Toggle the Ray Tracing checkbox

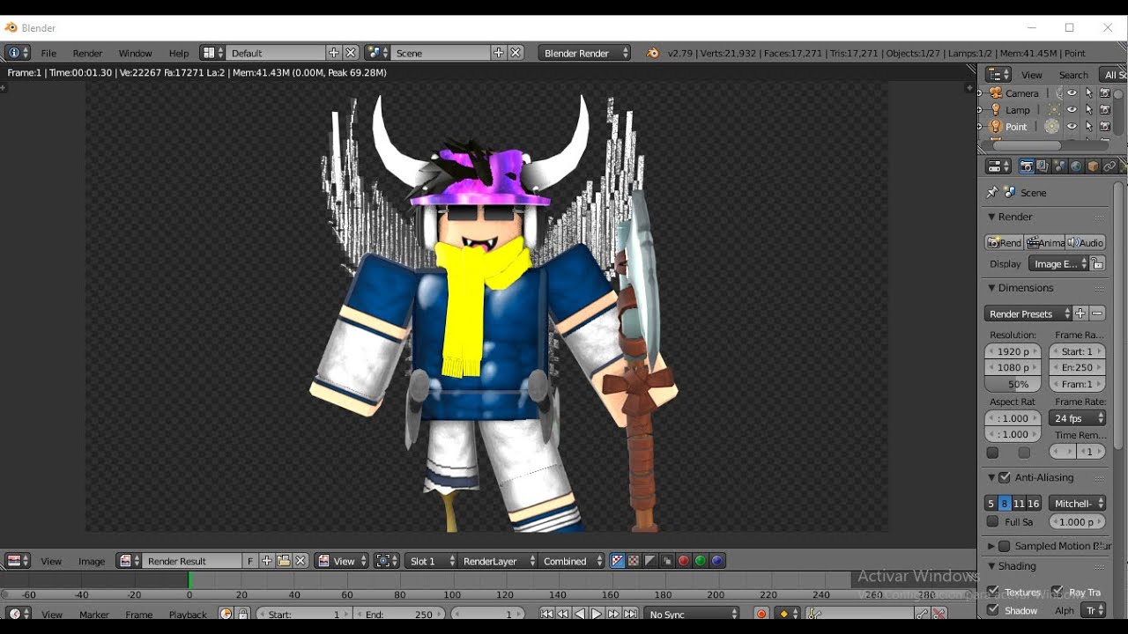pyautogui.click(x=1057, y=592)
